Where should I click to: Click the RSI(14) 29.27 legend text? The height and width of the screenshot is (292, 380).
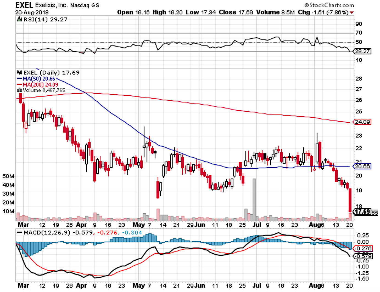click(45, 19)
